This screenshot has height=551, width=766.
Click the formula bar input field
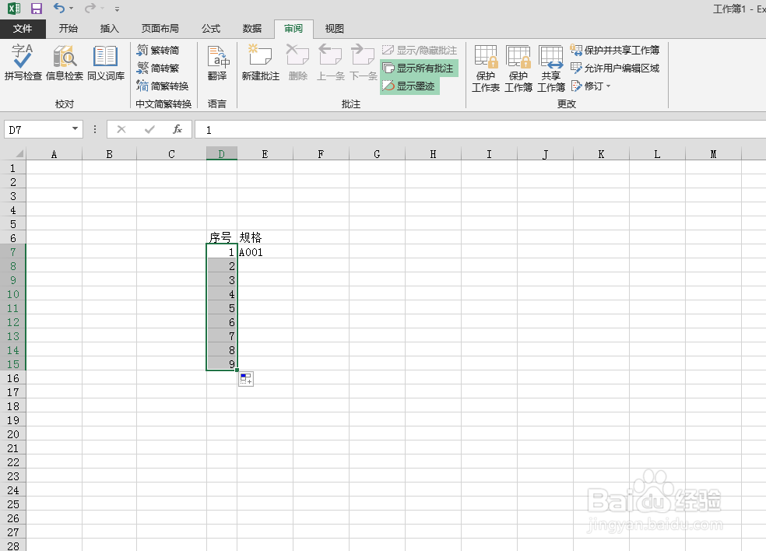(480, 129)
